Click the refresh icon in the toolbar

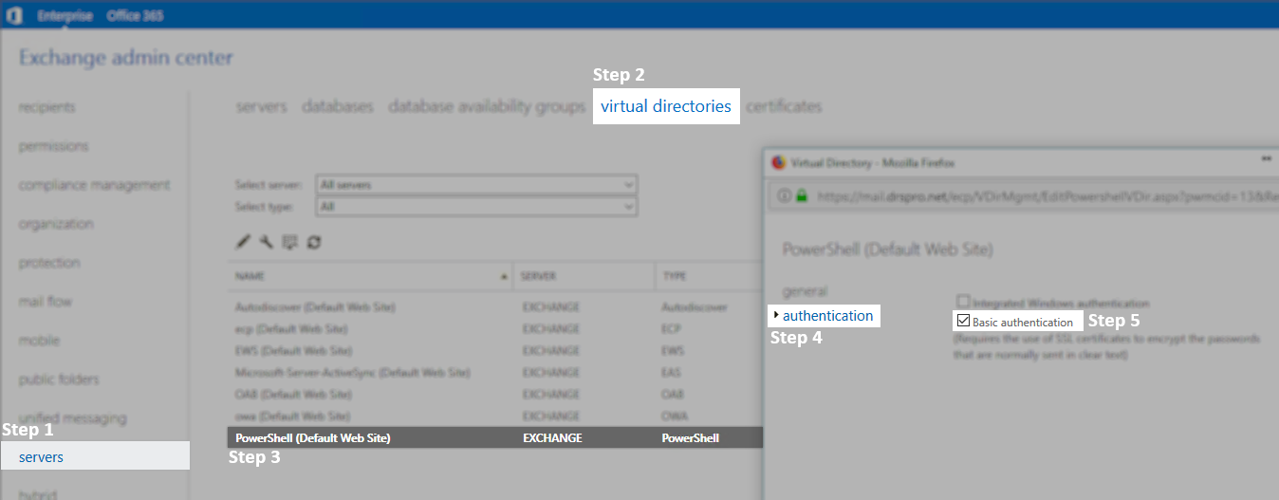point(314,242)
